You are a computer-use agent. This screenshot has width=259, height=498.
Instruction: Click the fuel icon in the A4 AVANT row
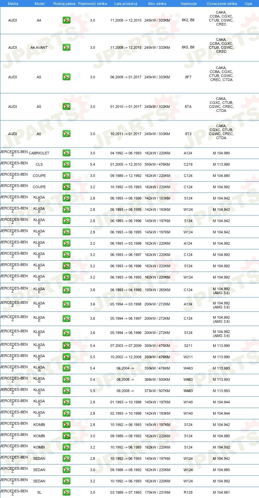(66, 47)
